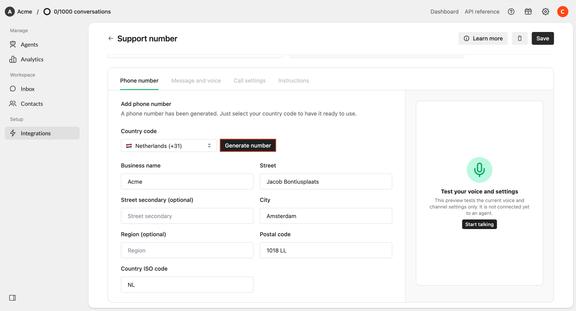The image size is (576, 311).
Task: Switch to Call settings tab
Action: (250, 80)
